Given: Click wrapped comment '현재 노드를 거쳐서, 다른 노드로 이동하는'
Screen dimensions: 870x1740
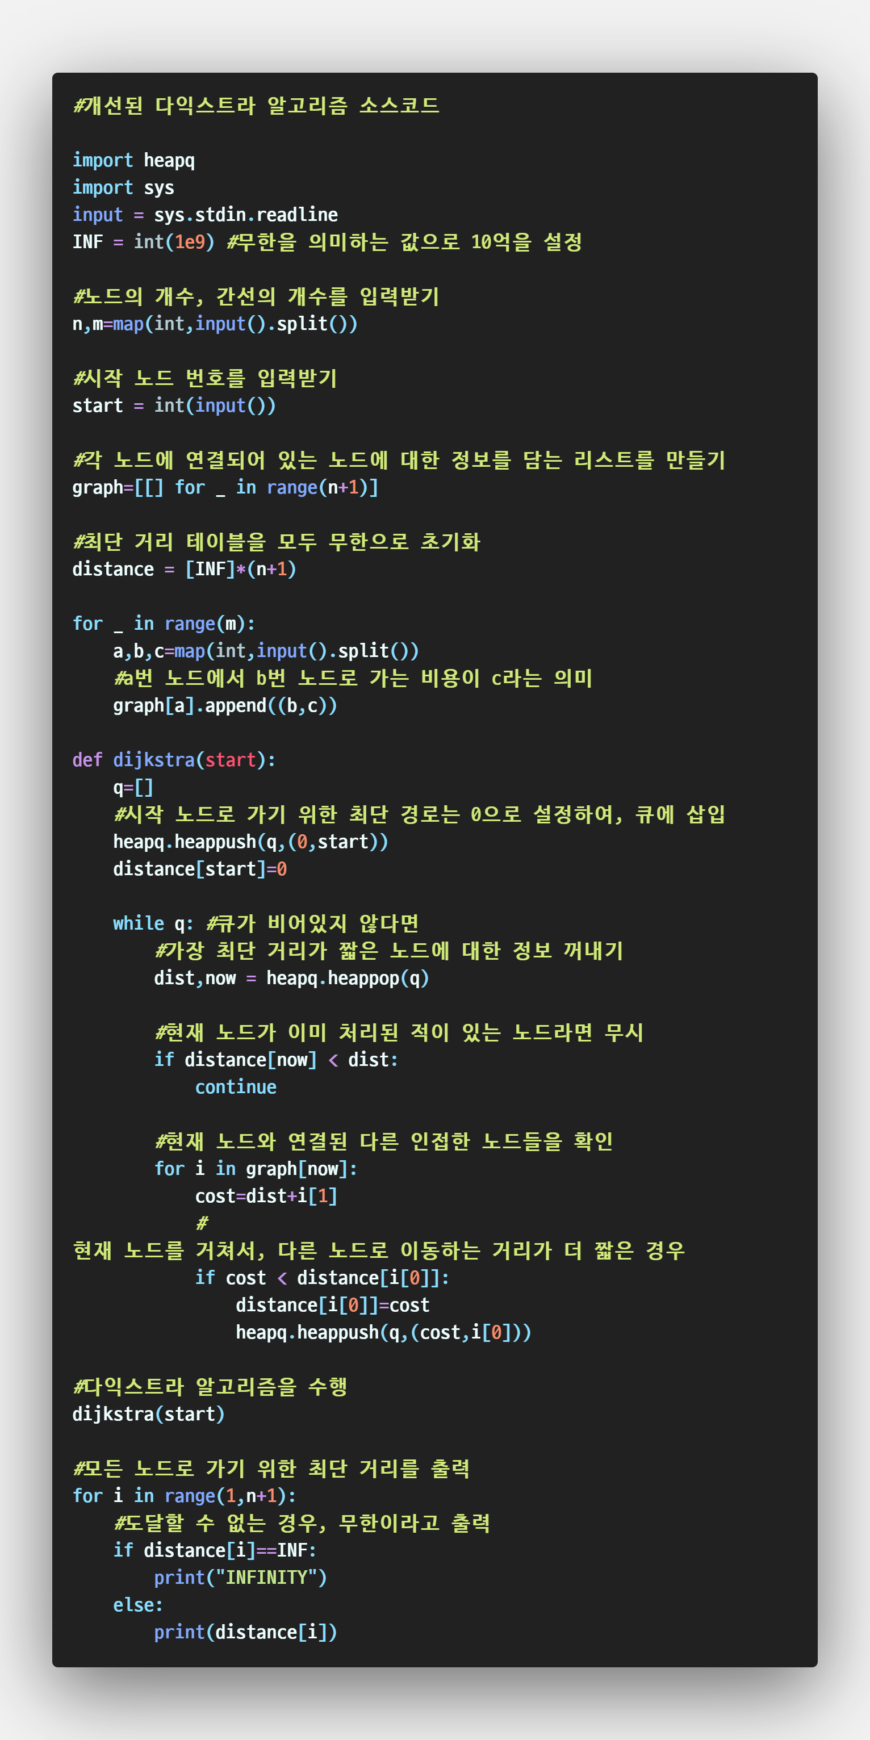Looking at the screenshot, I should 379,1250.
